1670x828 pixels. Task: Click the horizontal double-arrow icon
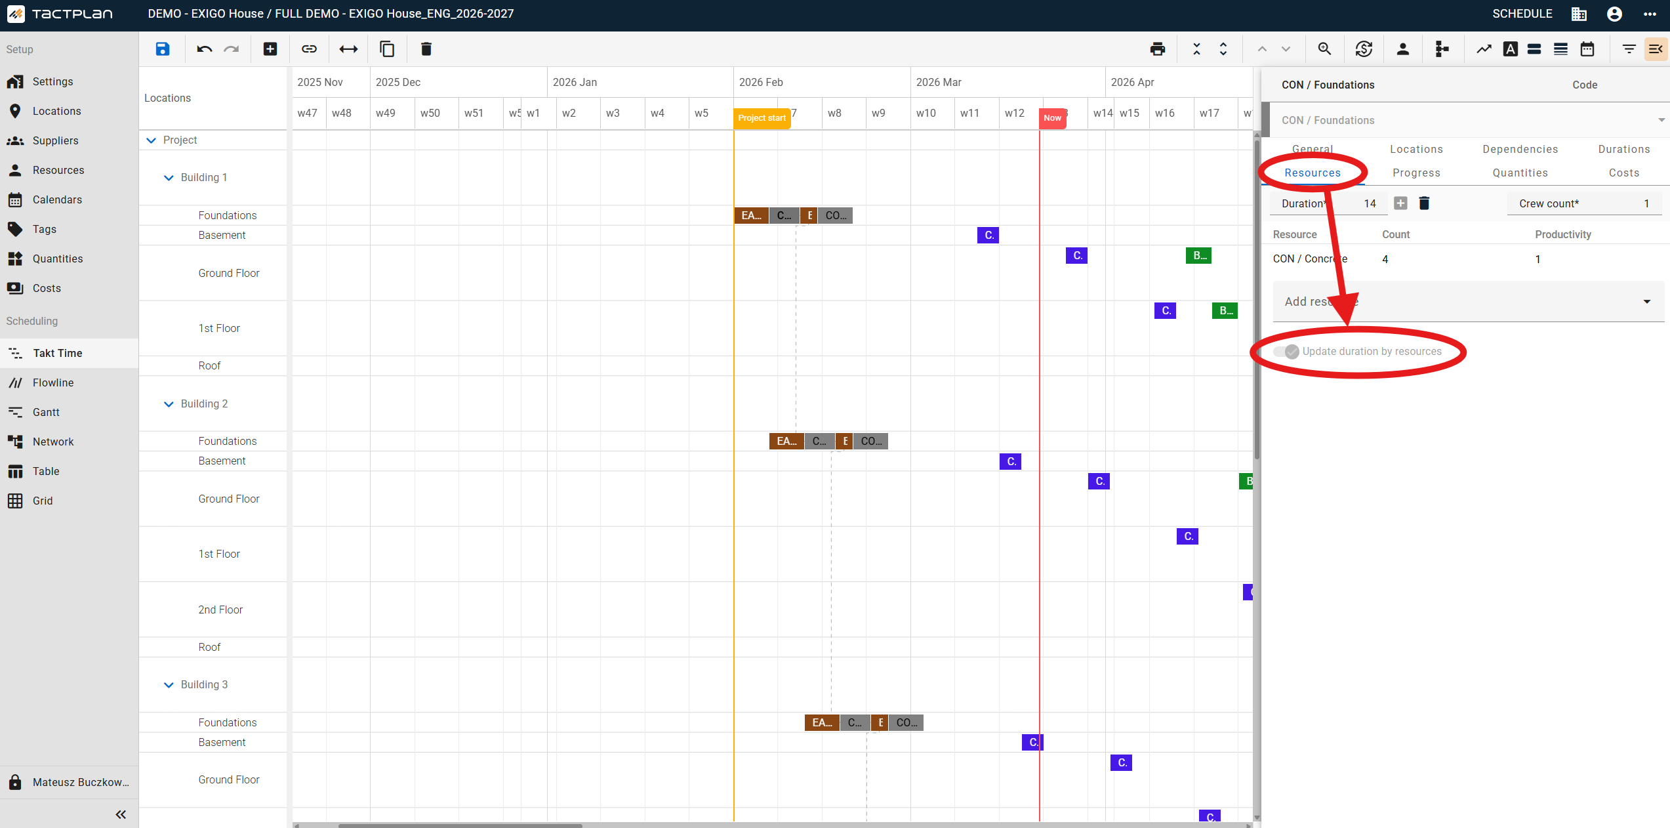coord(348,49)
